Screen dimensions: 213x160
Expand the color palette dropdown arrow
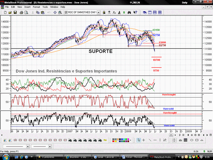[x=131, y=140]
